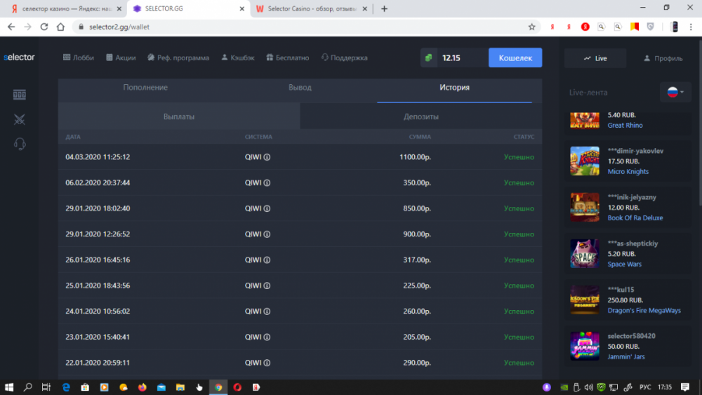Open the Dragon's Fire MegaWays game link
Screen dimensions: 702x395
pyautogui.click(x=644, y=311)
